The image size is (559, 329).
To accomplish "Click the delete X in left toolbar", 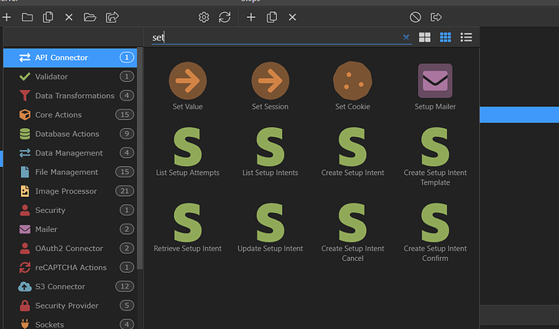I will pos(69,17).
